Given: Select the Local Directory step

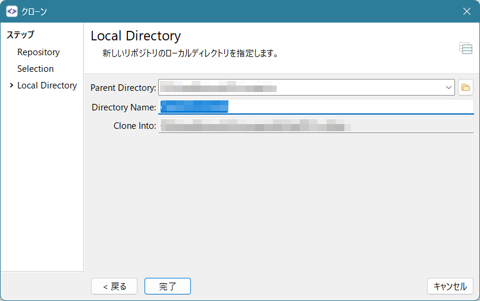Looking at the screenshot, I should click(47, 85).
